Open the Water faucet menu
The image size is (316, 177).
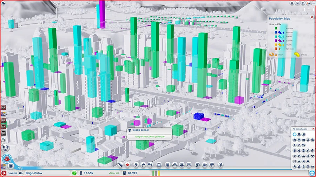tap(143, 165)
